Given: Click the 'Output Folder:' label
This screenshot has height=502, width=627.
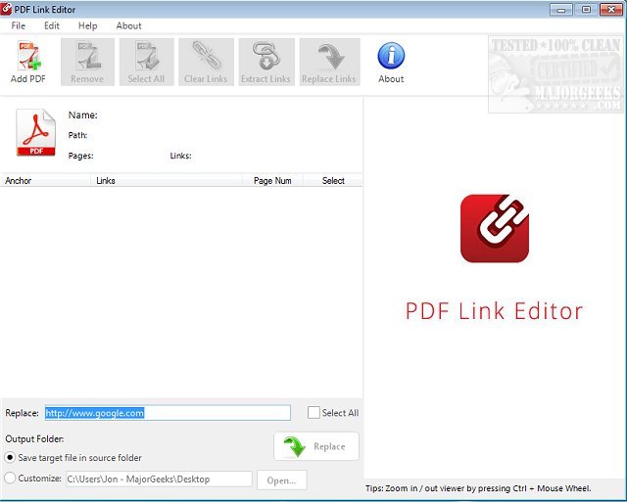Looking at the screenshot, I should pos(35,439).
